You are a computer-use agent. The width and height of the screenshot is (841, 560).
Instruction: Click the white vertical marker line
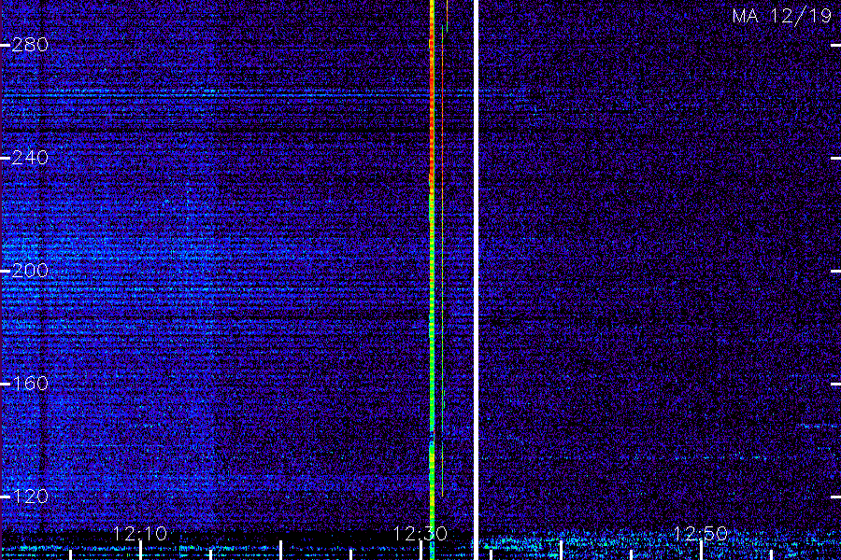476,280
